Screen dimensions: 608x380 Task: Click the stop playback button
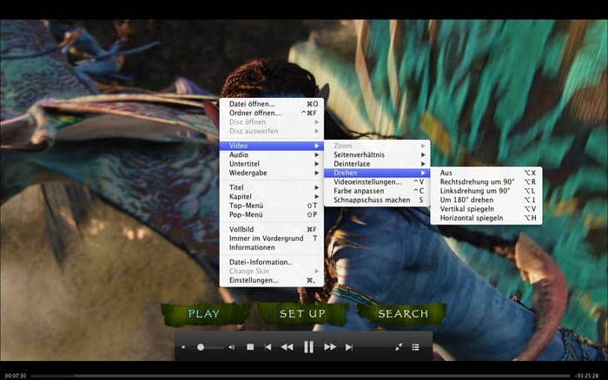(x=250, y=347)
